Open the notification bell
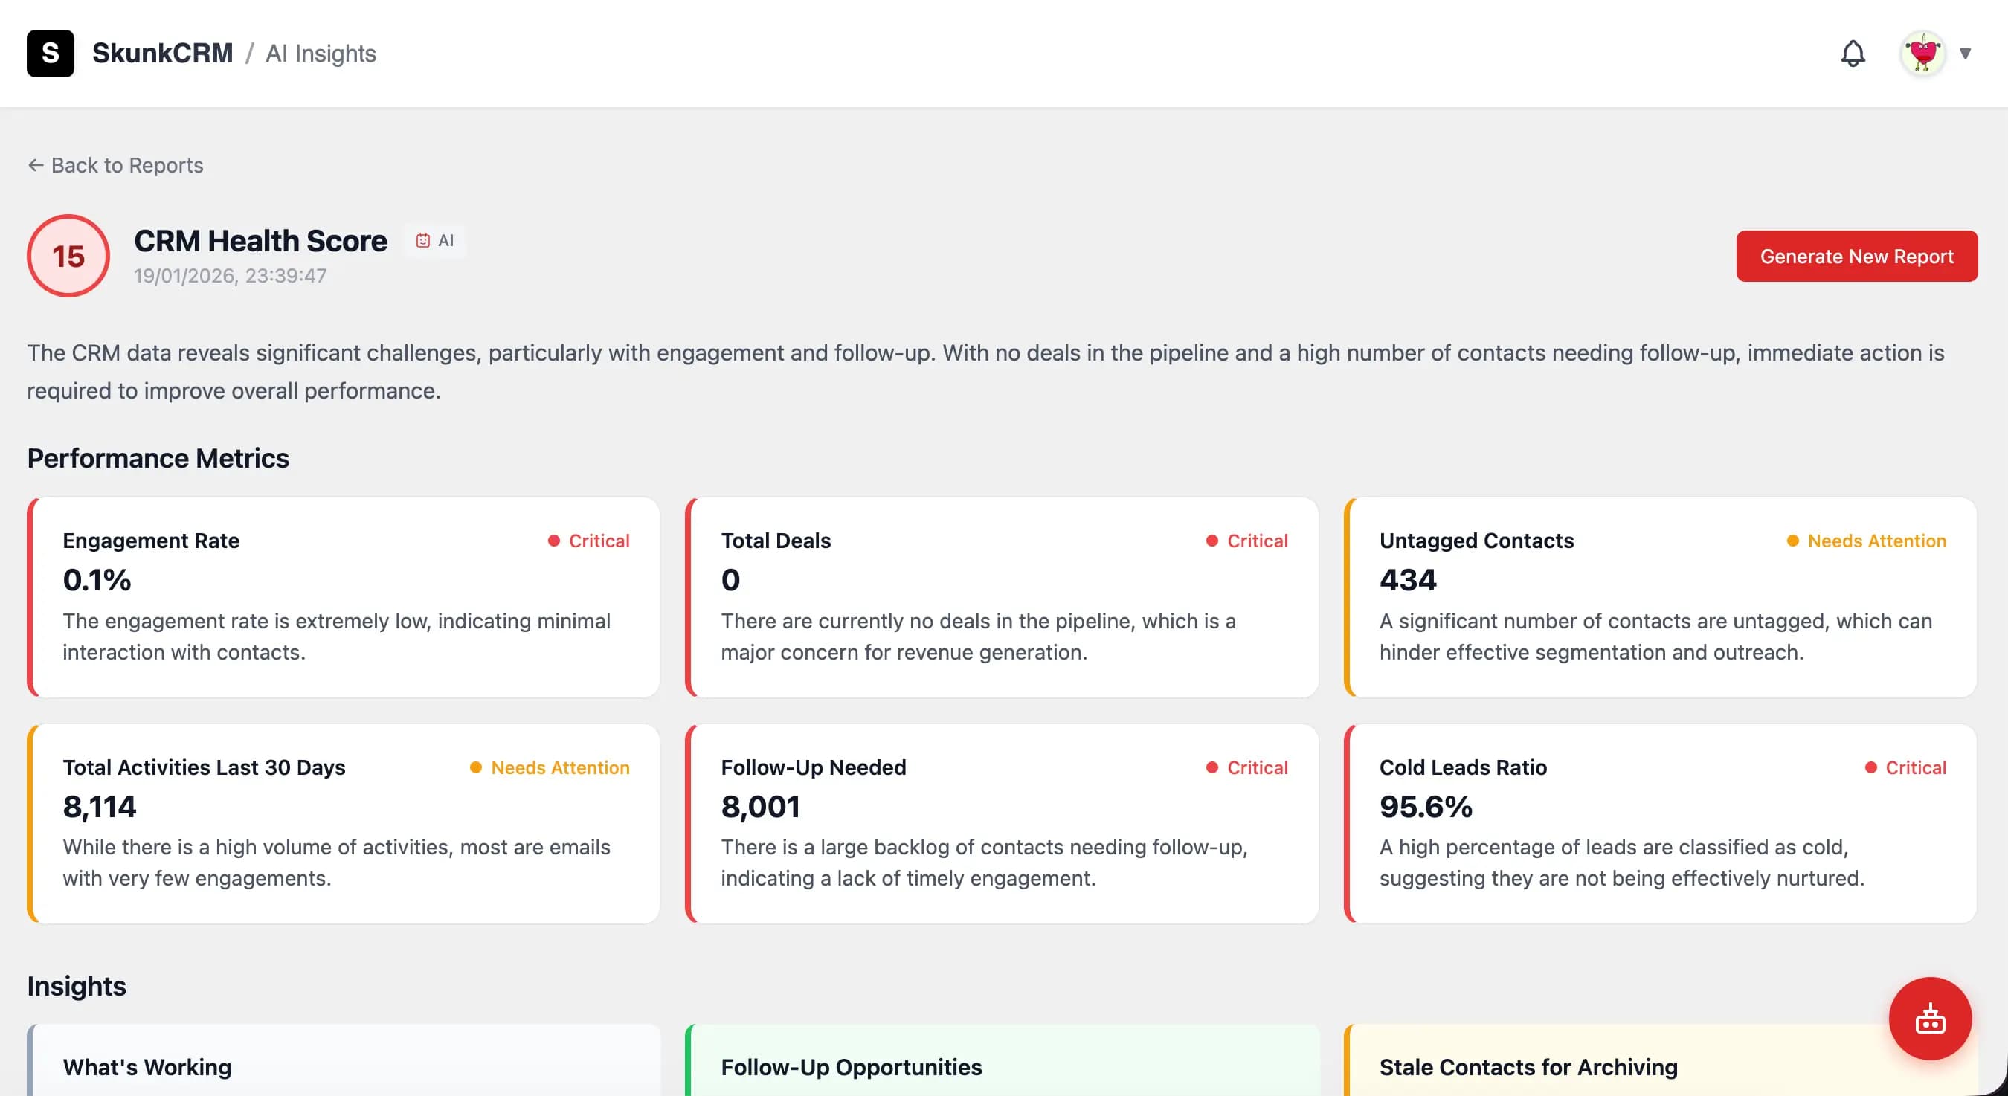 coord(1853,53)
